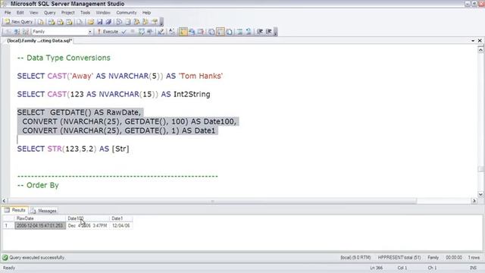
Task: Select the cell with value 12/04/06
Action: pos(121,226)
